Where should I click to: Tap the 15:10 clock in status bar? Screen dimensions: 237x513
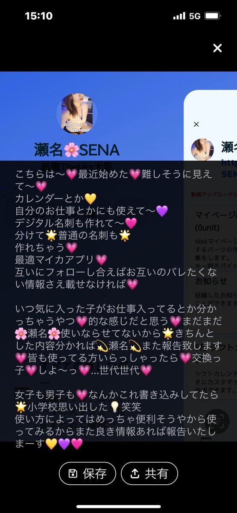pos(39,16)
